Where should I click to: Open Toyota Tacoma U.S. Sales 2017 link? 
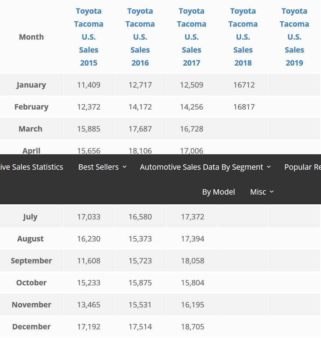[191, 37]
